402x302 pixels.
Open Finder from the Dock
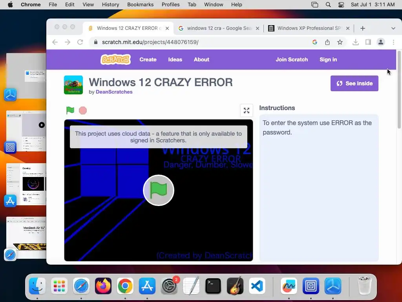[37, 286]
